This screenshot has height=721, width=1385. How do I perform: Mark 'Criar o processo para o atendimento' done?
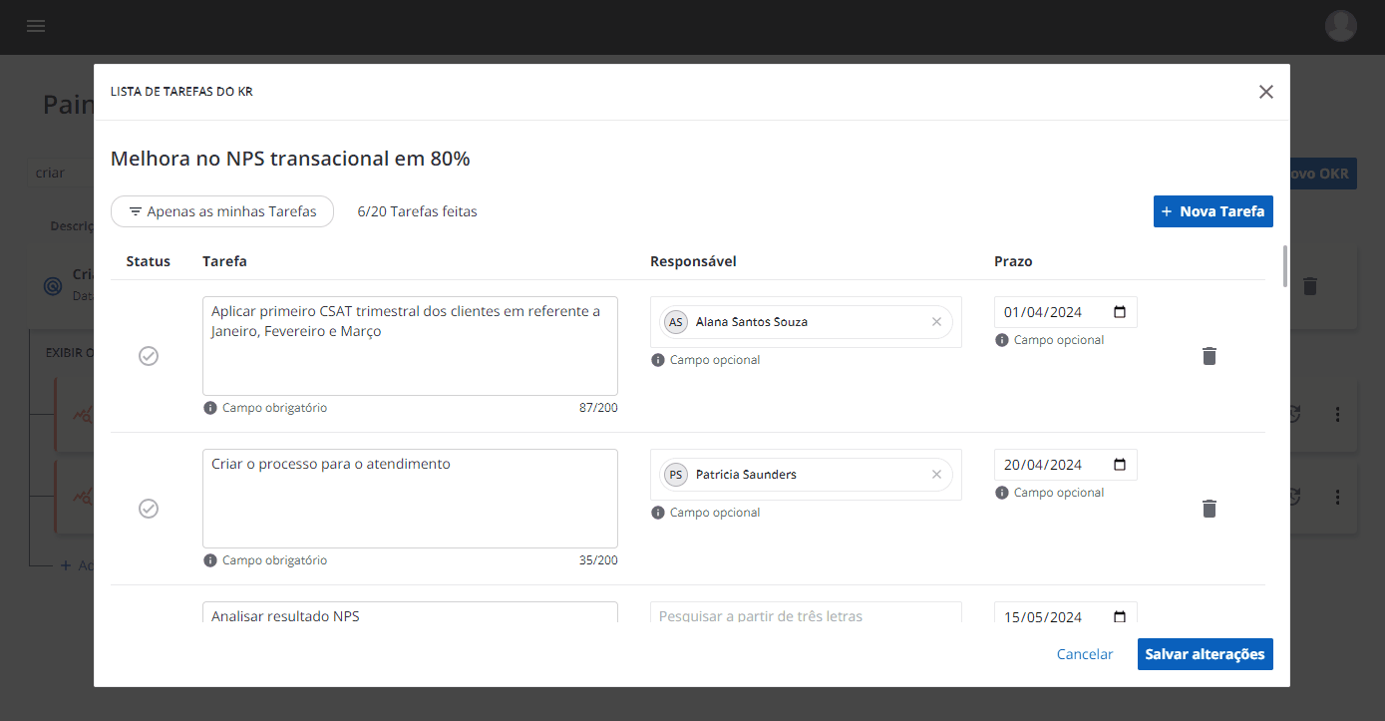(x=149, y=509)
